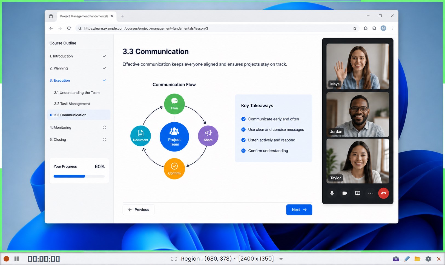Screen dimensions: 445x265
Task: Toggle 'Communicate early and often' check
Action: coord(243,119)
